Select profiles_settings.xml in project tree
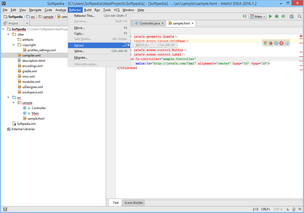Viewport: 304px width, 213px height. click(41, 50)
